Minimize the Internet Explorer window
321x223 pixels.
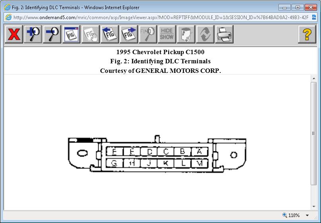[284, 8]
